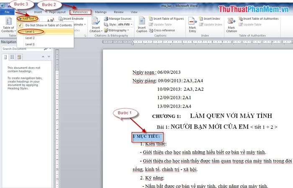This screenshot has height=188, width=293.
Task: Click the CHƯƠNG 1 heading text
Action: pyautogui.click(x=167, y=116)
